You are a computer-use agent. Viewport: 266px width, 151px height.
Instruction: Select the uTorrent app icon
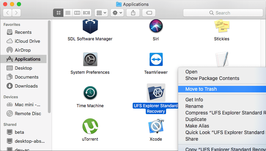tap(90, 126)
